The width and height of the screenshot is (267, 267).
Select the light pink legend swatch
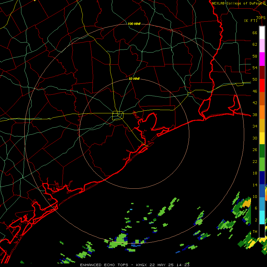coord(262,46)
